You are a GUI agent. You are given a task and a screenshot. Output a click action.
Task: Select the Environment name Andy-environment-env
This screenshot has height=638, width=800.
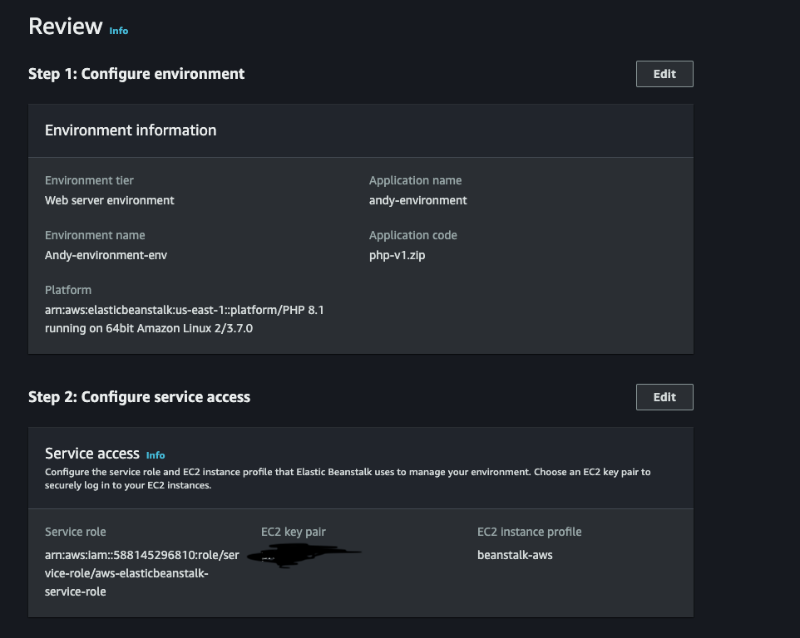(106, 255)
